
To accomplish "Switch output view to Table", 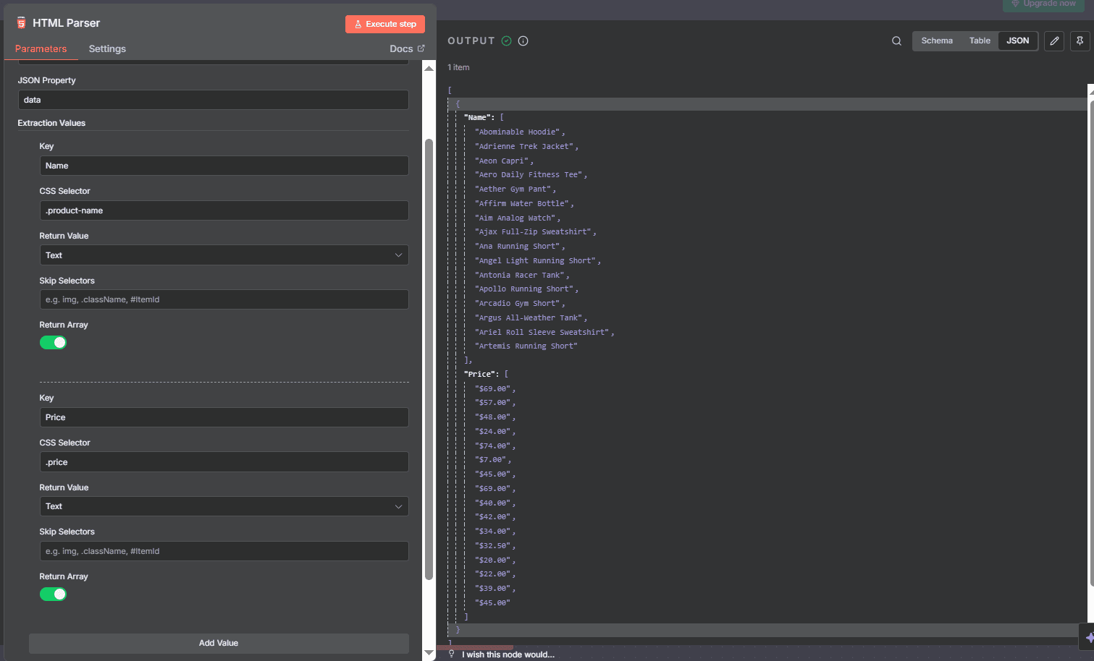I will [980, 40].
